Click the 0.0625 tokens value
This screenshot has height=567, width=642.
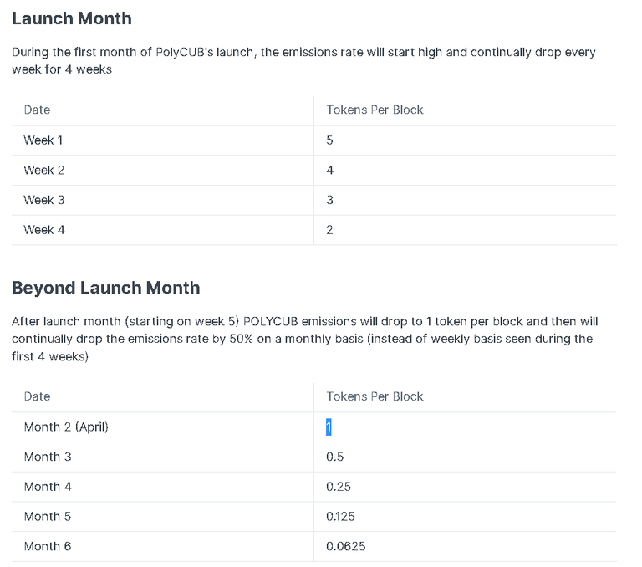coord(345,547)
